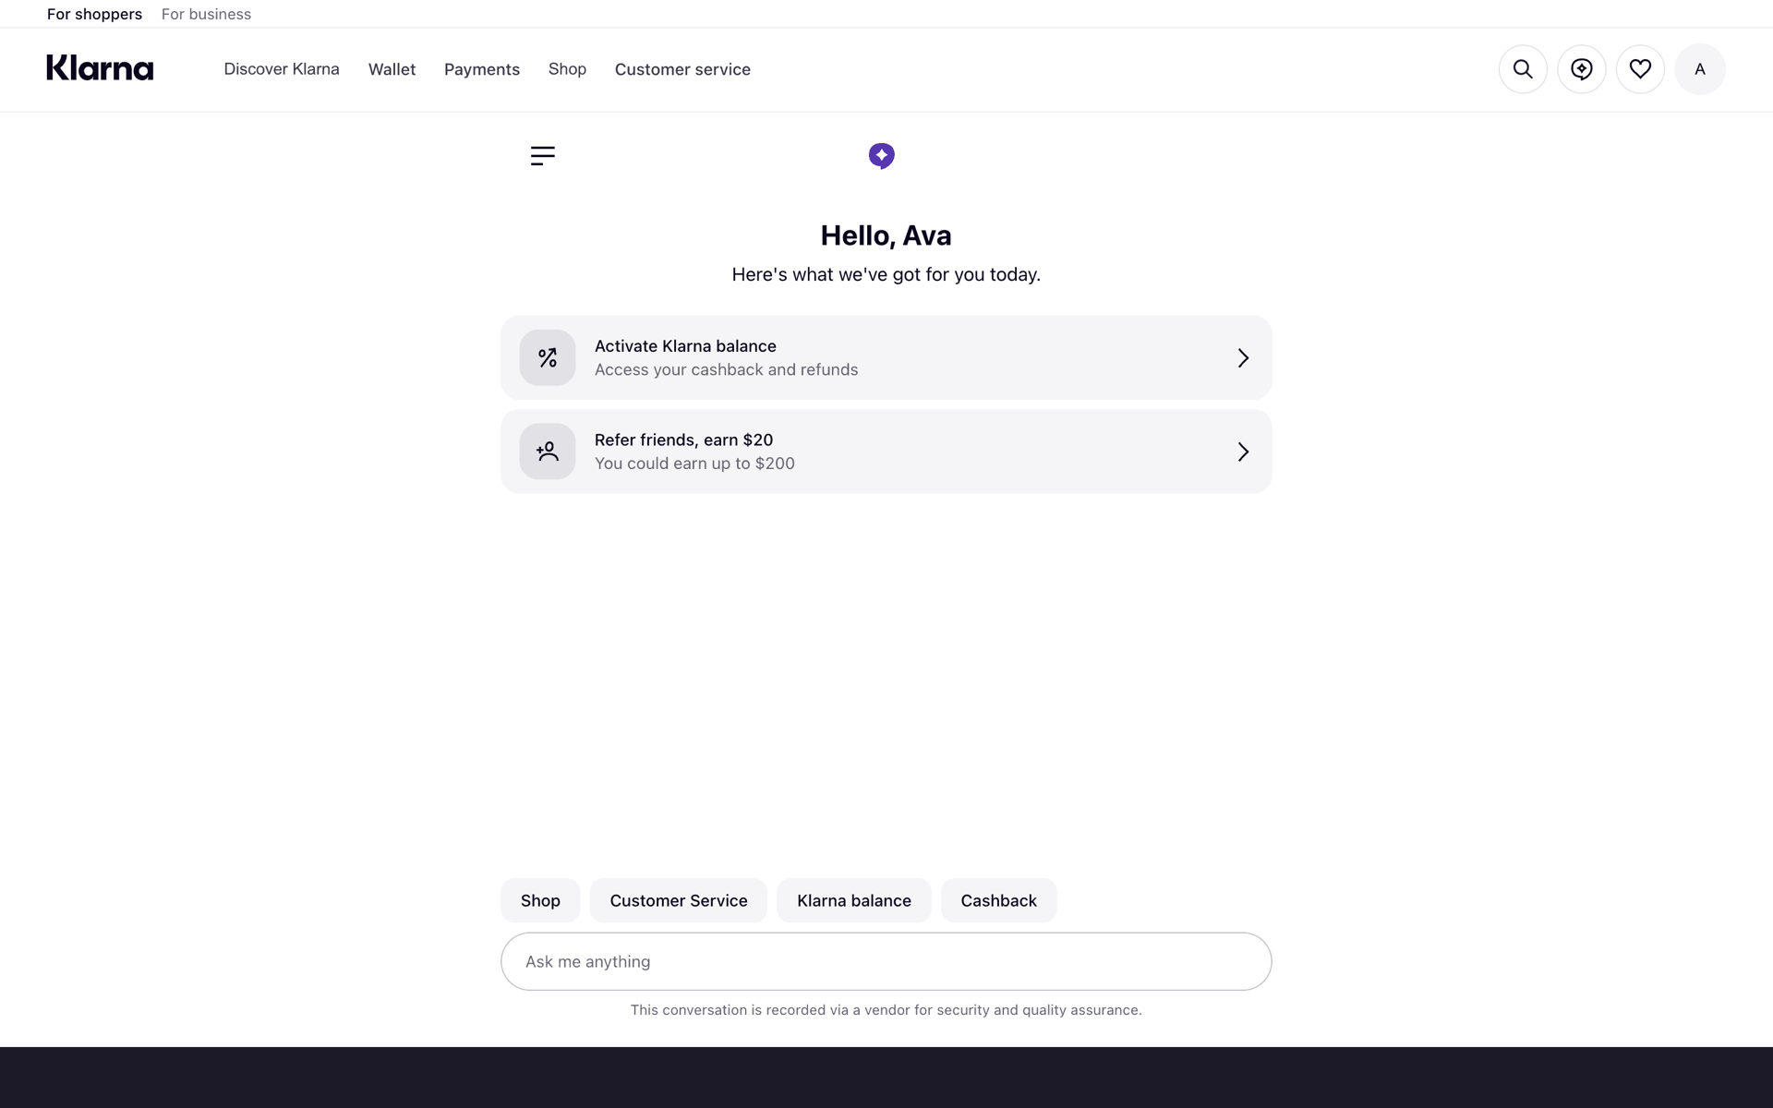Open the account avatar 'A'

pyautogui.click(x=1700, y=69)
